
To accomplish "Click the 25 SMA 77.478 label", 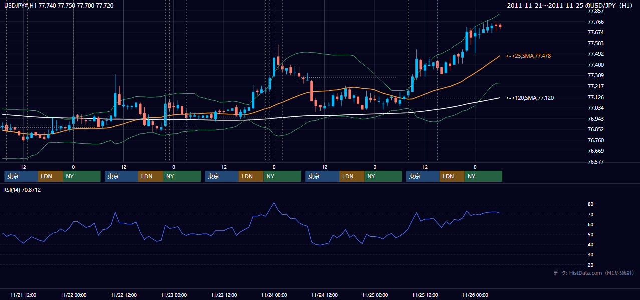I will (528, 56).
